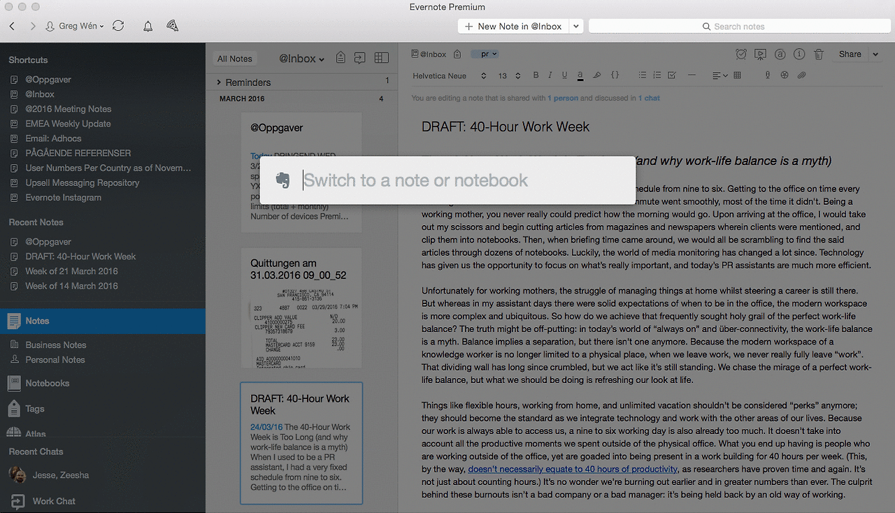This screenshot has width=895, height=513.
Task: Click the annotate icon
Action: tap(780, 54)
